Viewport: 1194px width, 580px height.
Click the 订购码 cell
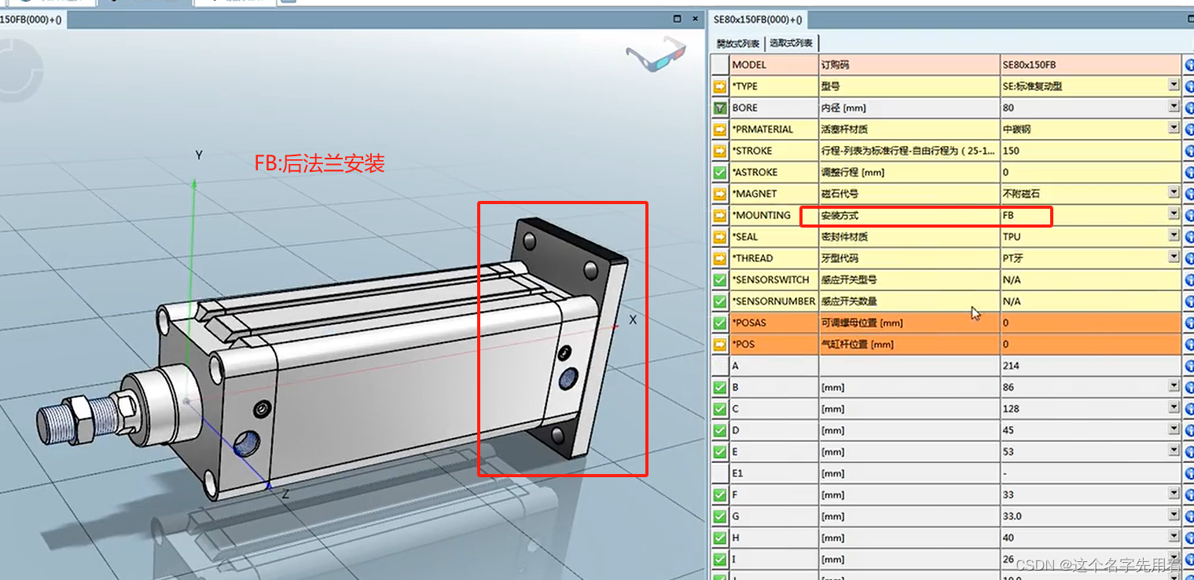coord(909,64)
